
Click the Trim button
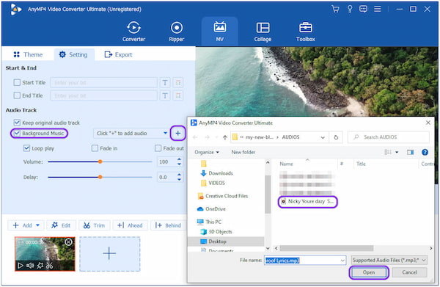pyautogui.click(x=94, y=225)
